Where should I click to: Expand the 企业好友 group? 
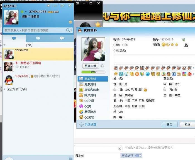click(x=5, y=89)
